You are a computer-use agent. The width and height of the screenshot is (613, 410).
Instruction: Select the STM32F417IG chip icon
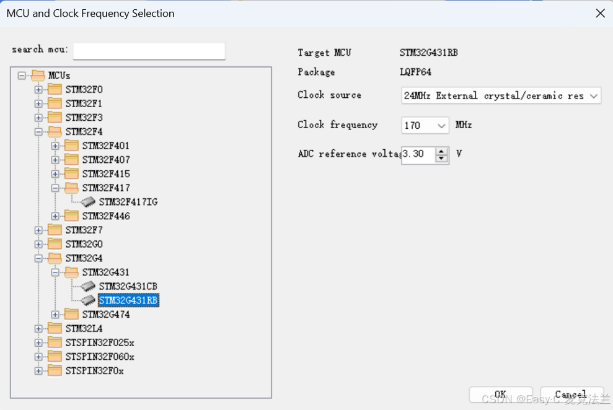(89, 201)
